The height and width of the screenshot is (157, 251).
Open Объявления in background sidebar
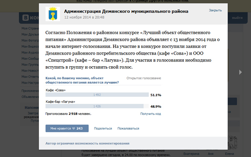(30, 97)
